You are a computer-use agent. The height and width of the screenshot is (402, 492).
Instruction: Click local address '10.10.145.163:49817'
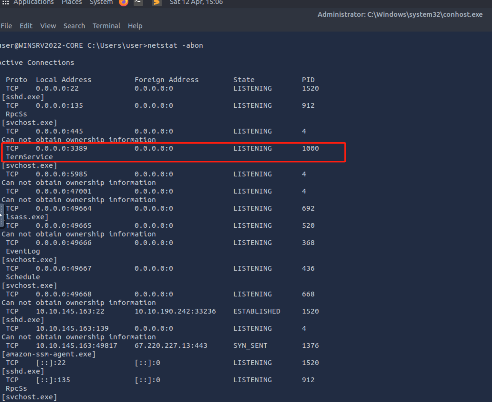point(76,345)
